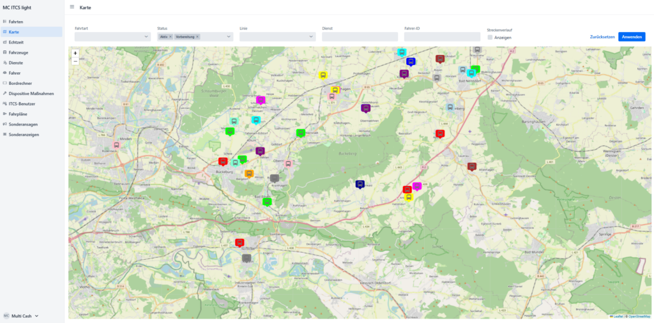Focus the Fahrer-ID input field

pos(441,37)
